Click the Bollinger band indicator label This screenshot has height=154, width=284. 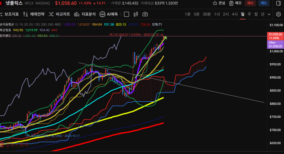[x=6, y=36]
